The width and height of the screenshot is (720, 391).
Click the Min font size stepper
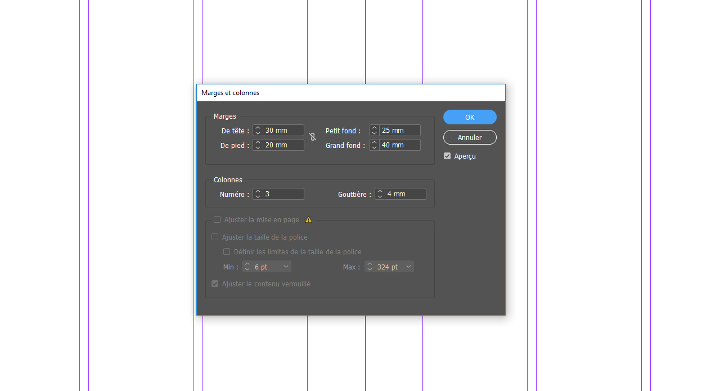[247, 267]
